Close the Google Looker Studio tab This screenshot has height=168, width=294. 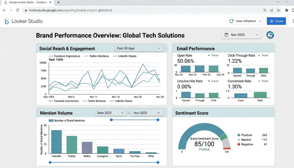[50, 2]
